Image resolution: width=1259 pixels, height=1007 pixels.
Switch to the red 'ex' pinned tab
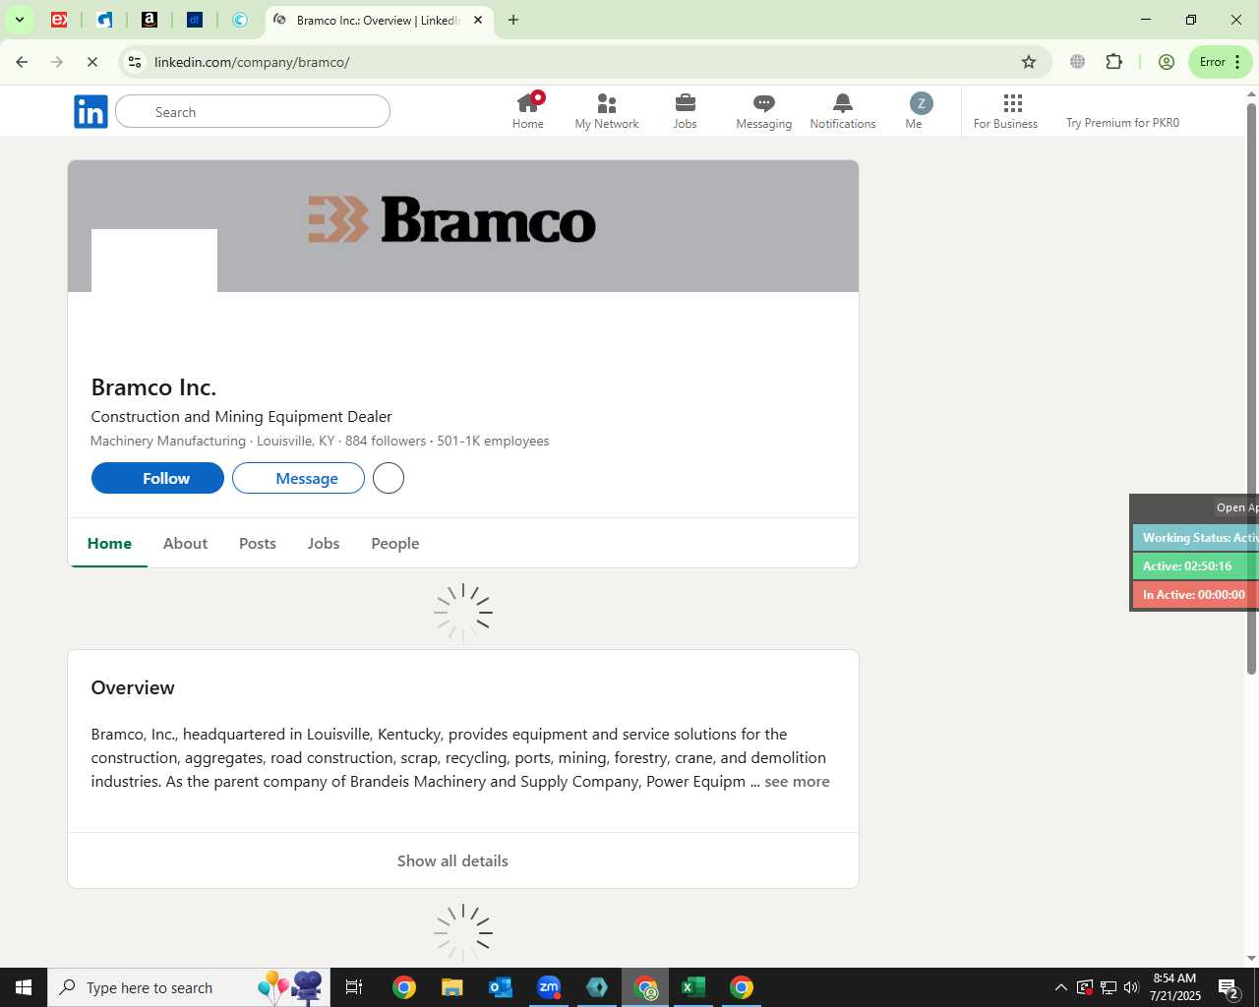coord(59,20)
